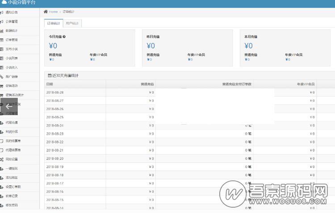
Task: Select 修改密码 in the sidebar
Action: point(12,205)
